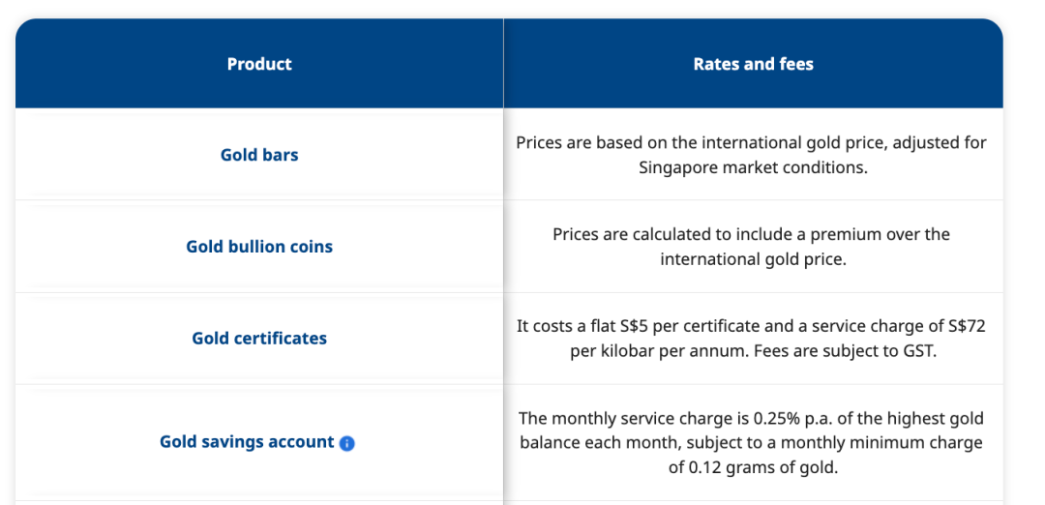The height and width of the screenshot is (505, 1045).
Task: Click the Gold certificates fee description
Action: click(x=751, y=339)
